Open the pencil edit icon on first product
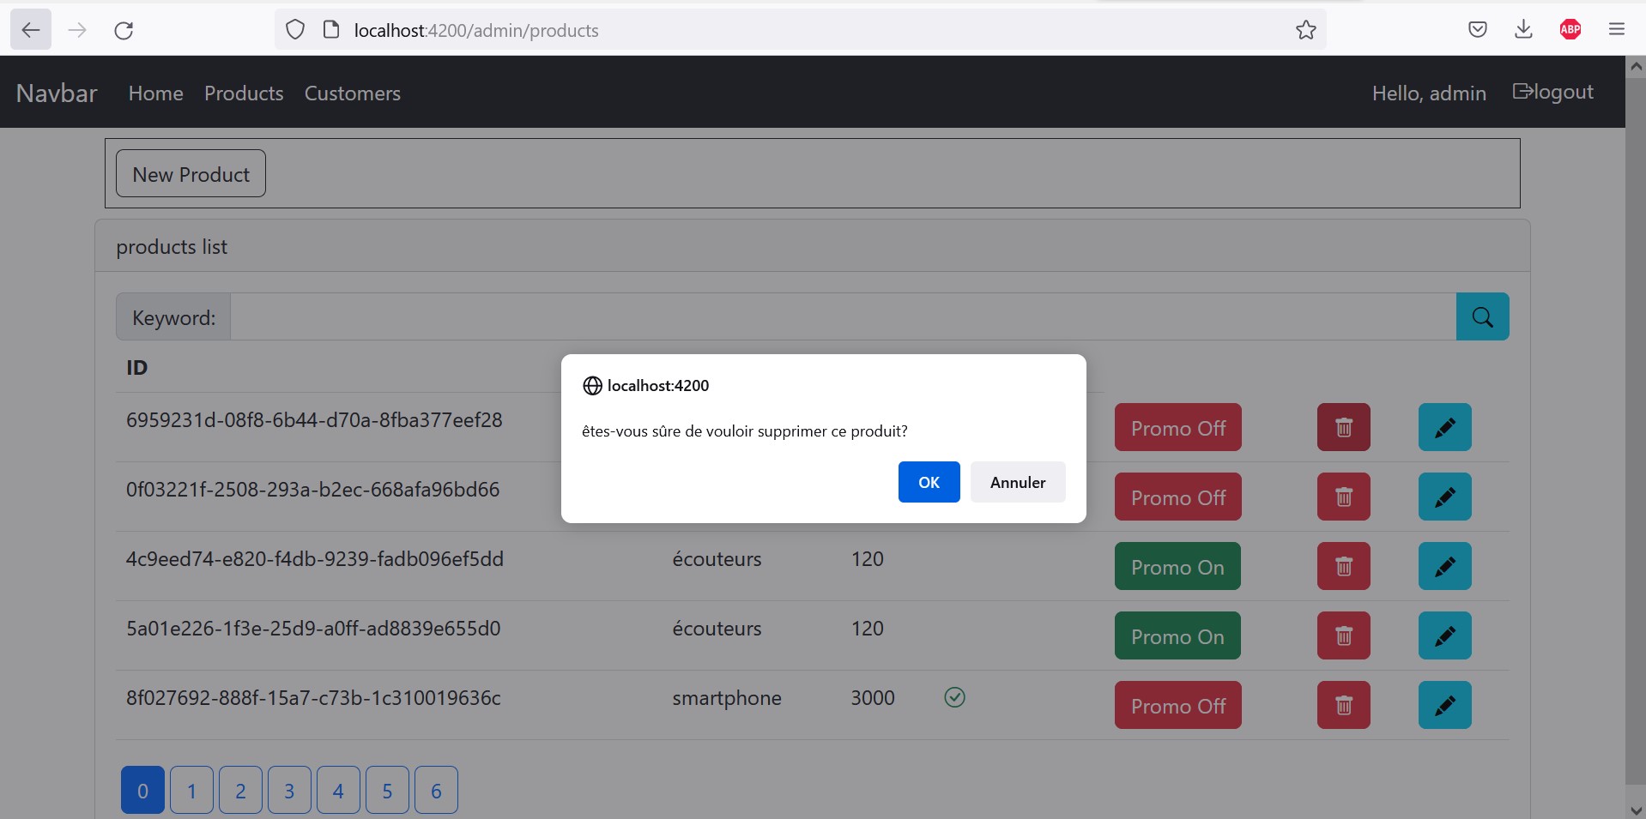 click(x=1444, y=427)
